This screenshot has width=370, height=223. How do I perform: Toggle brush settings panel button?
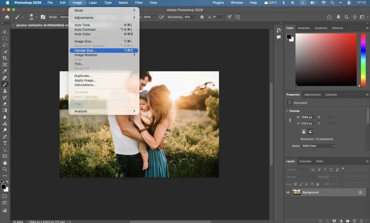coord(43,17)
